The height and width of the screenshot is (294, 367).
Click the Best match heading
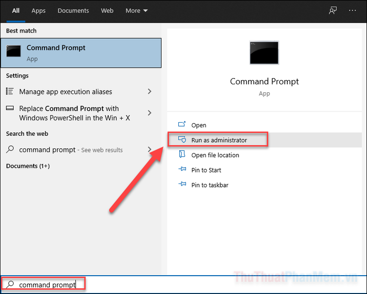pyautogui.click(x=21, y=31)
